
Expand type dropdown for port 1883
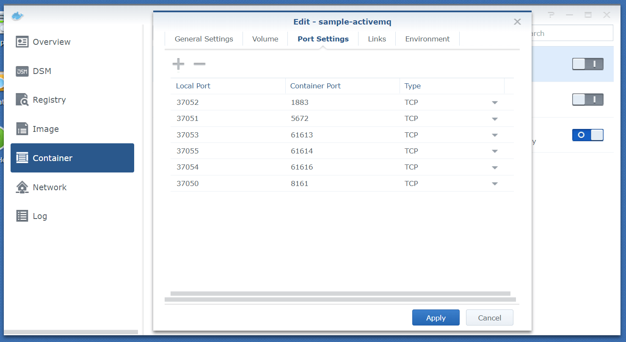494,103
